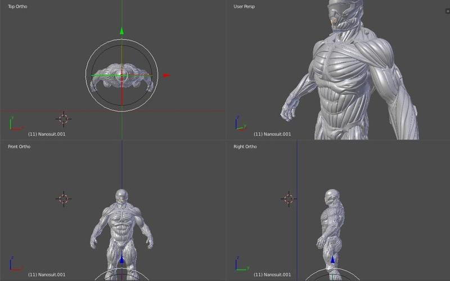Click the red X-axis manipulator arrow in Top Ortho
Image resolution: width=450 pixels, height=281 pixels.
[x=166, y=76]
